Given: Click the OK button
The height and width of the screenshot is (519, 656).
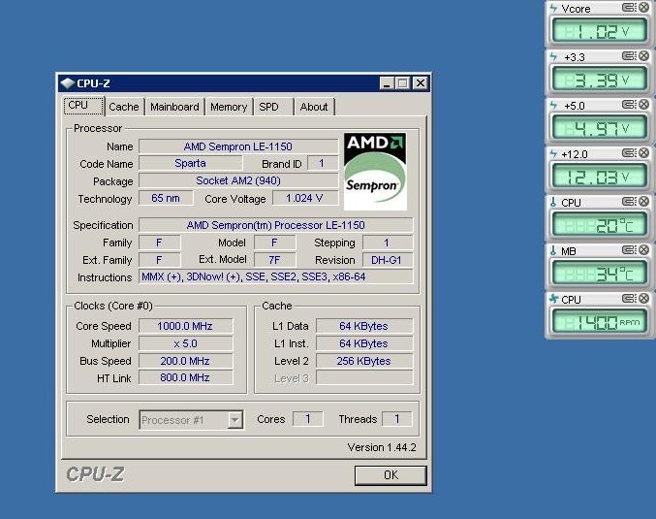Looking at the screenshot, I should 390,475.
